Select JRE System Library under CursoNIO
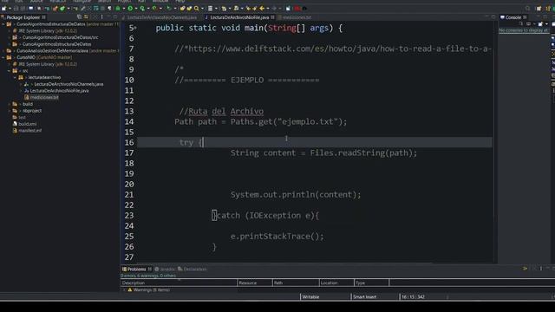The width and height of the screenshot is (555, 312). coord(48,64)
